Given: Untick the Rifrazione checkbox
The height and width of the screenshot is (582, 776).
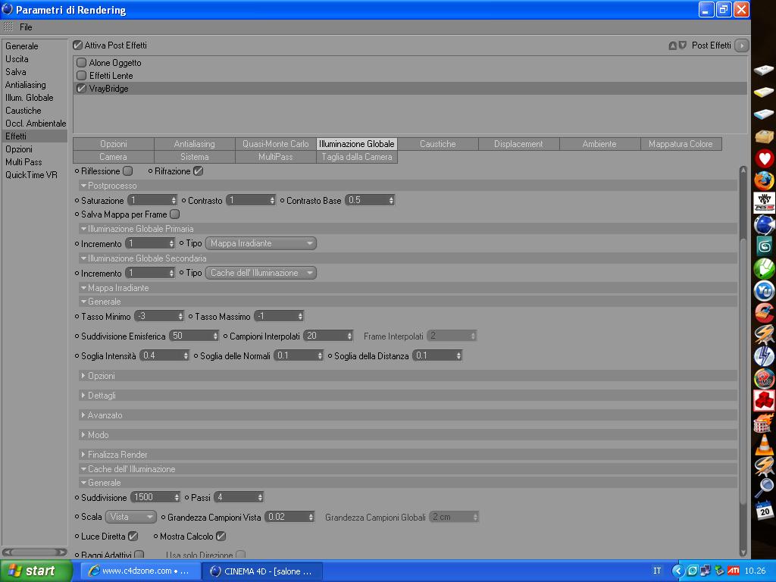Looking at the screenshot, I should [199, 171].
